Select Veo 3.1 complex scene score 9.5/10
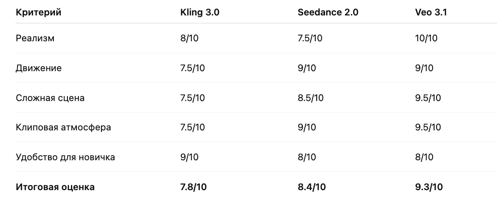 [428, 98]
